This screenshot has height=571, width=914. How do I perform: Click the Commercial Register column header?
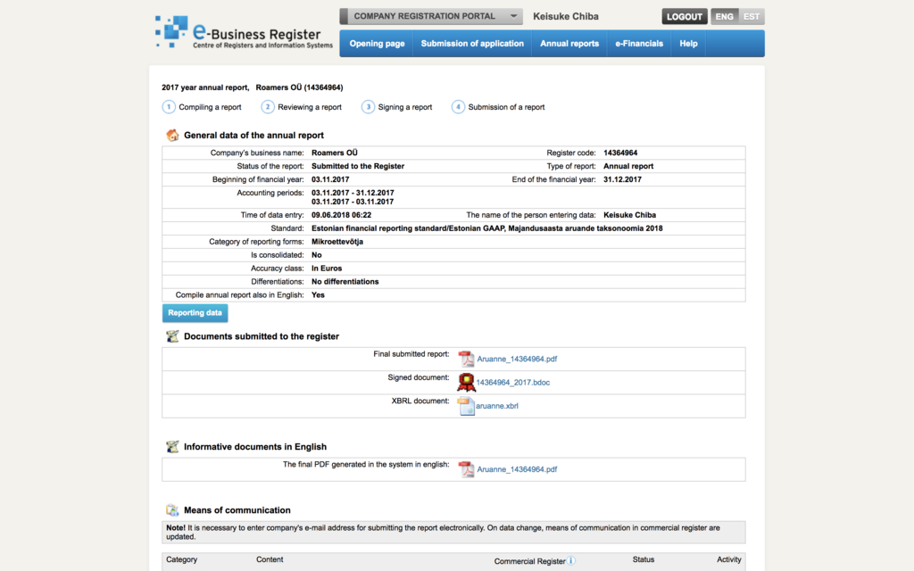click(530, 561)
